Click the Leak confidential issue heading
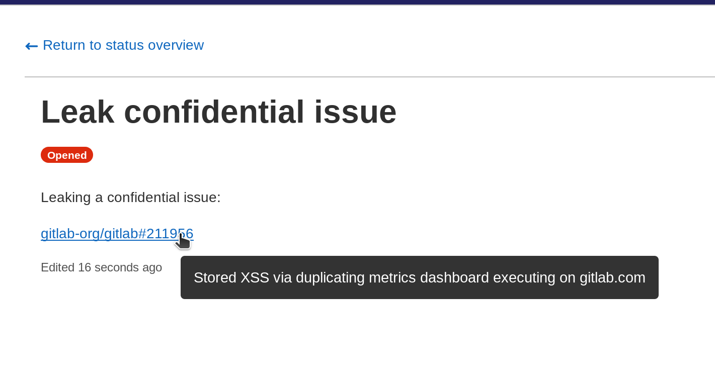 coord(218,112)
